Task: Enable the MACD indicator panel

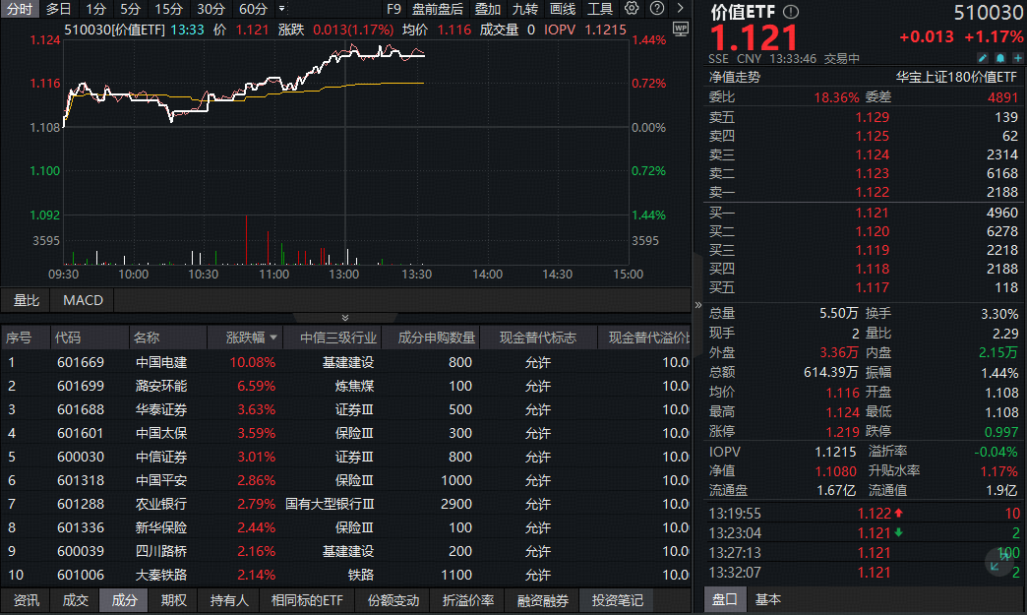Action: [81, 300]
